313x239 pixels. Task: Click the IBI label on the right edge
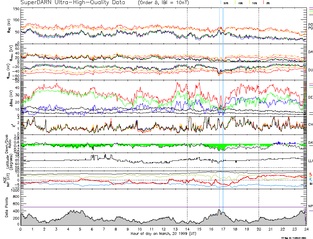coord(310,184)
